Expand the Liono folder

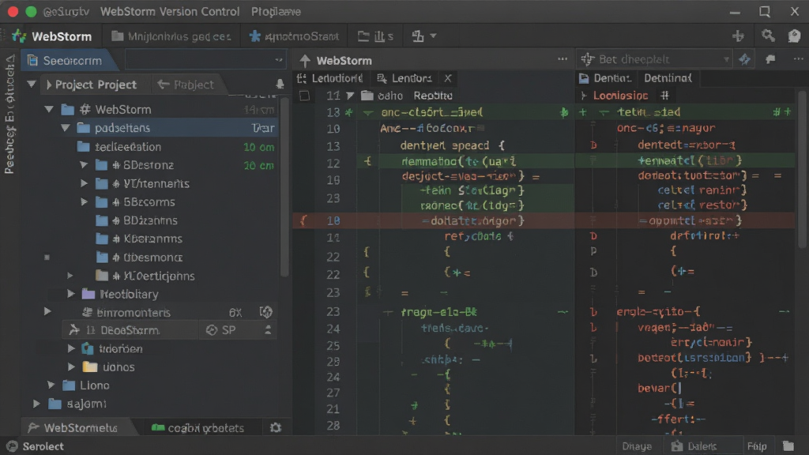[51, 385]
